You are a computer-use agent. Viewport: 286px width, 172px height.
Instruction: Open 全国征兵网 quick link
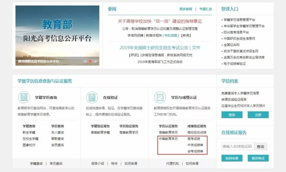point(231,45)
